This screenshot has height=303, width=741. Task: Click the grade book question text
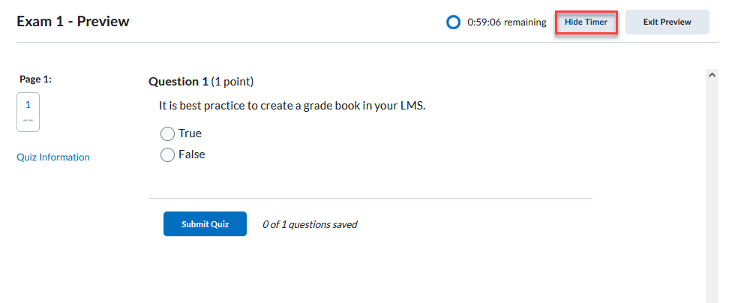(292, 106)
